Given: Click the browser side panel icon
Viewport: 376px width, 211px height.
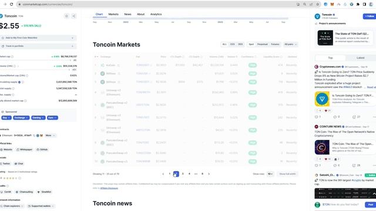Looking at the screenshot, I should coord(364,4).
